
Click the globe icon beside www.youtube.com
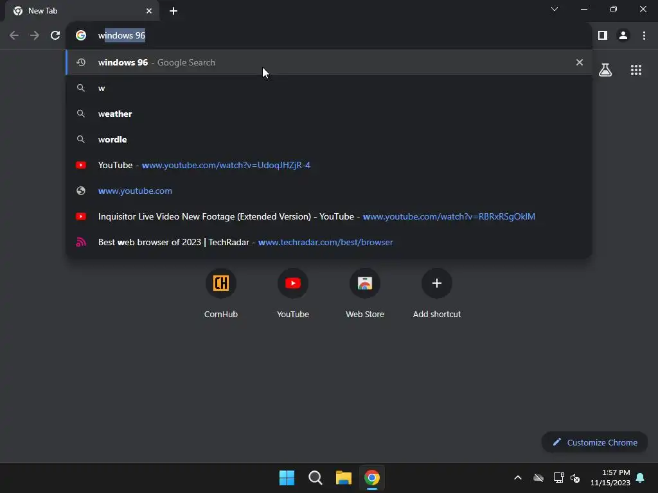click(x=81, y=191)
